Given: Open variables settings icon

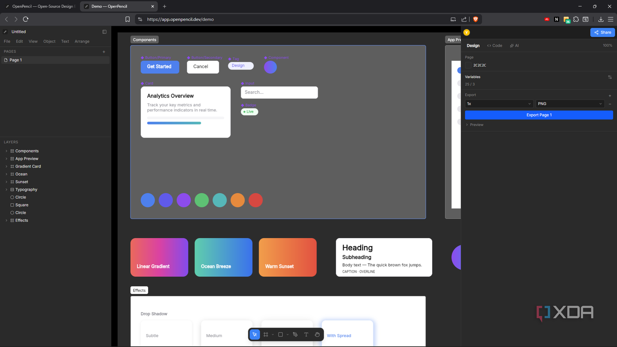Looking at the screenshot, I should tap(610, 77).
